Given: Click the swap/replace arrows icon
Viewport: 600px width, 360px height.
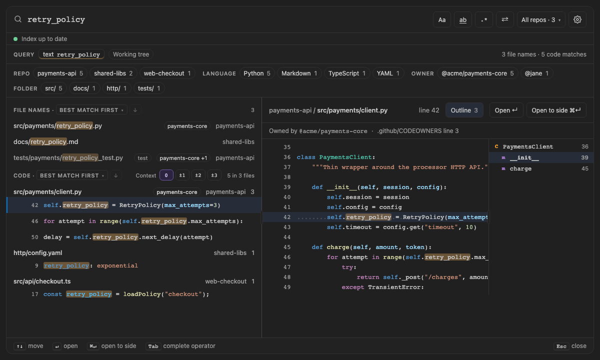Looking at the screenshot, I should point(505,19).
